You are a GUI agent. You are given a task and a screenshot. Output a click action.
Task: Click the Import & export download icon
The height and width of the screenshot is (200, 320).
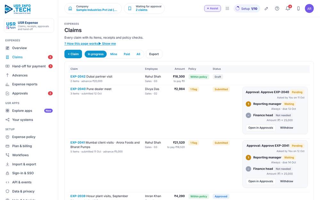[x=7, y=164]
